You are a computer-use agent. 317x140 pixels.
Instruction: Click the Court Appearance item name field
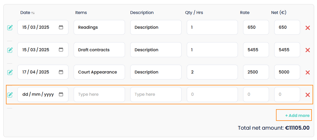pos(99,72)
